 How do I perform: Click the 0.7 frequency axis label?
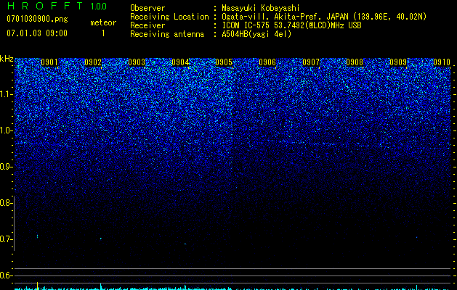[x=6, y=239]
